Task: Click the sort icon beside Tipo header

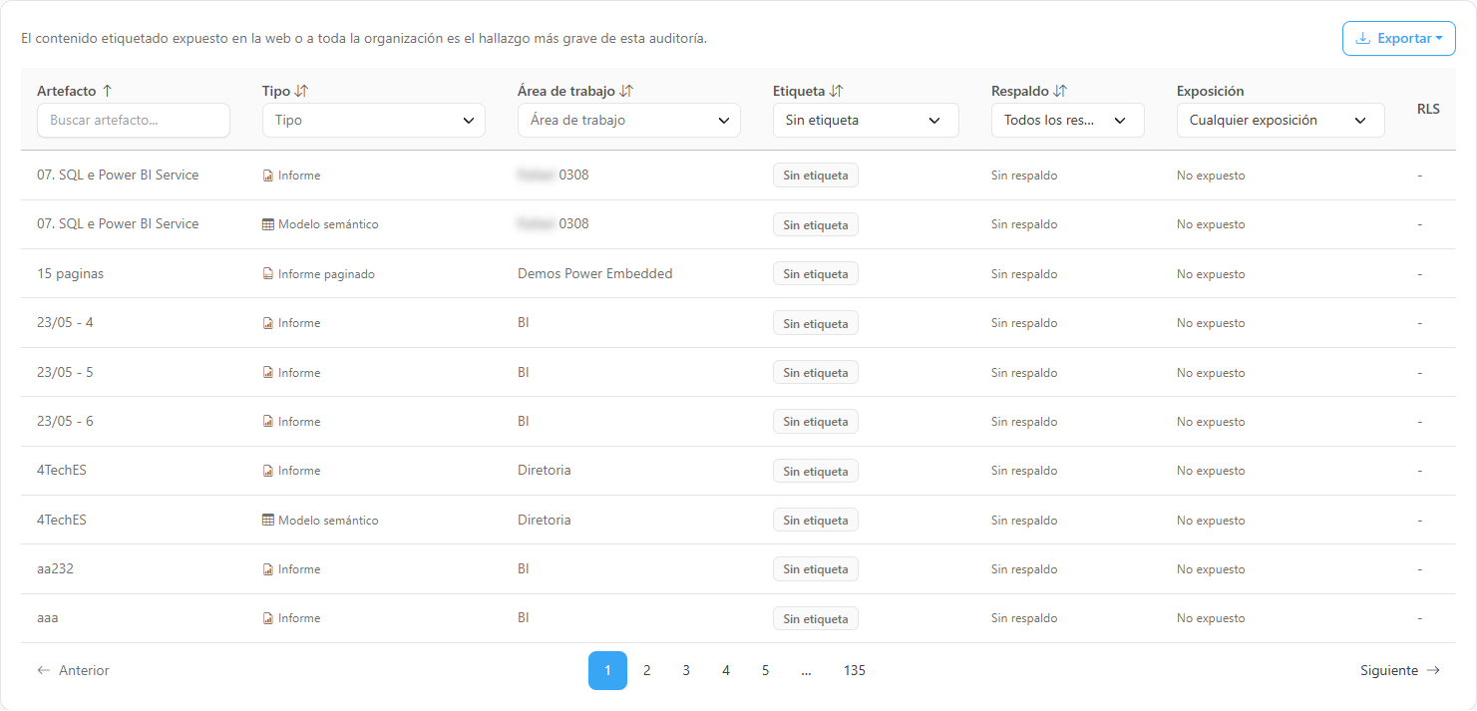Action: (302, 91)
